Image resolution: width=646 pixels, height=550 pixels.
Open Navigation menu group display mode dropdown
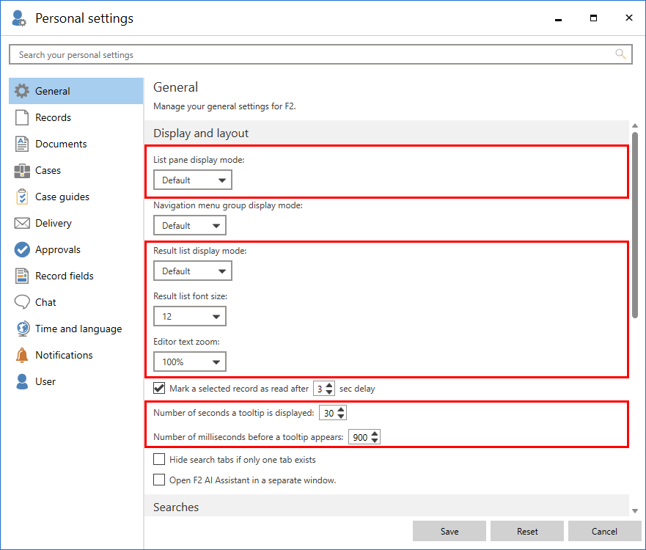[x=189, y=225]
